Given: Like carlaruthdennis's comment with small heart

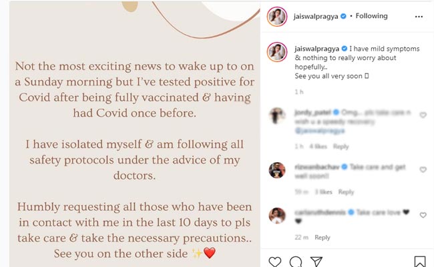Looking at the screenshot, I should click(x=423, y=214).
